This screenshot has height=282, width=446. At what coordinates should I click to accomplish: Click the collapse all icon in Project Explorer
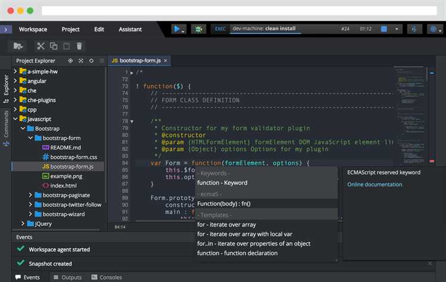point(81,61)
